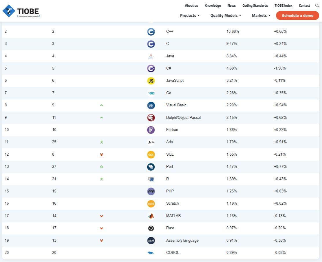Click the red down arrow for MATLAB
The height and width of the screenshot is (262, 322).
tap(101, 216)
